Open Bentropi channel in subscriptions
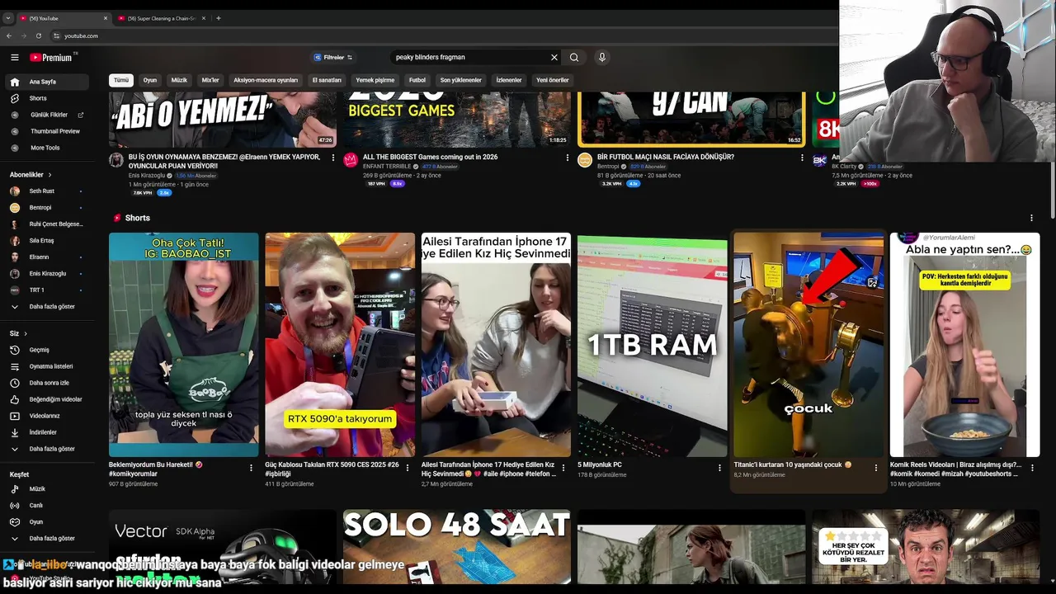This screenshot has height=594, width=1056. click(x=47, y=207)
